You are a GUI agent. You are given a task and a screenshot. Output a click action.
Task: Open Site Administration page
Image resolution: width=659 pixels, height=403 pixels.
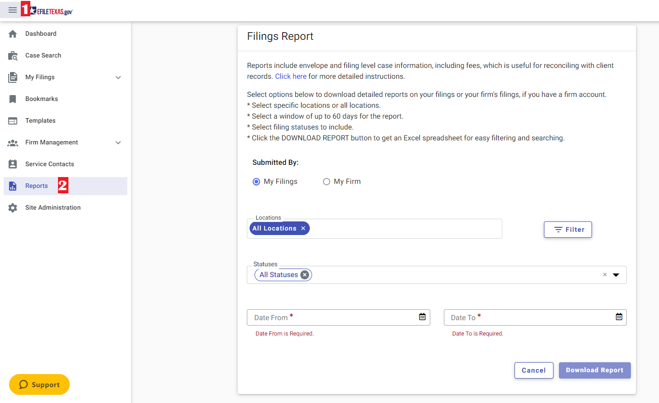click(x=65, y=208)
